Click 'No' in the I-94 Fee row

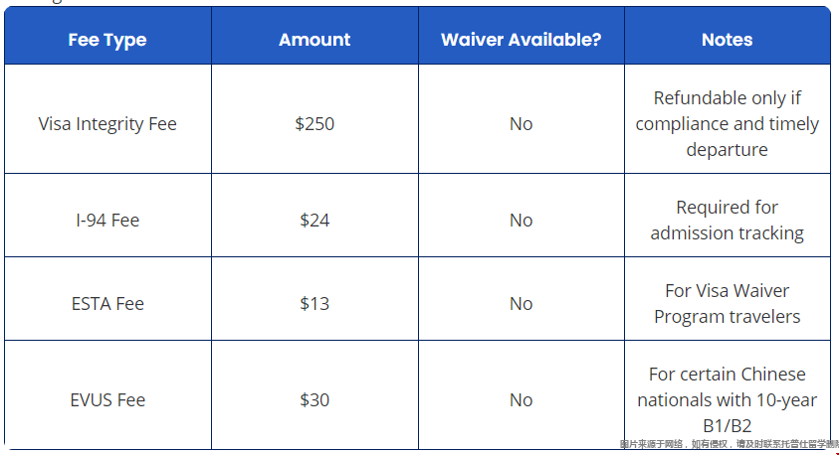coord(521,221)
